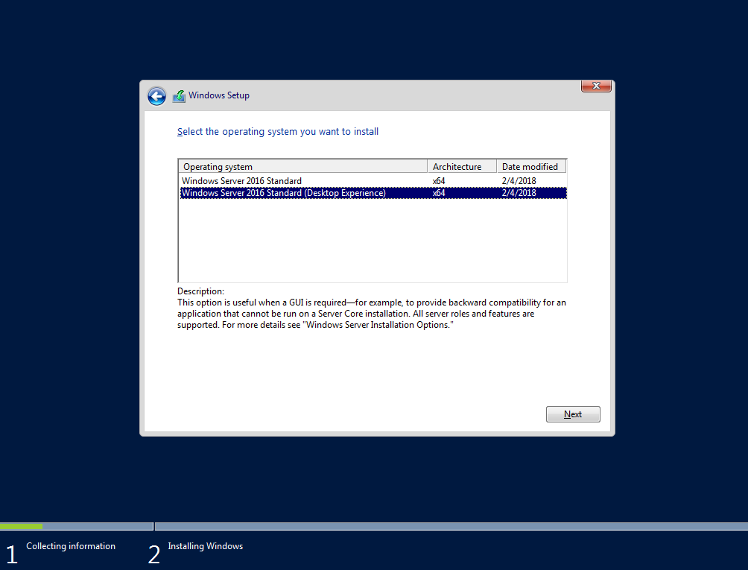Click the 'Select the operating system' heading
Image resolution: width=748 pixels, height=570 pixels.
click(278, 132)
